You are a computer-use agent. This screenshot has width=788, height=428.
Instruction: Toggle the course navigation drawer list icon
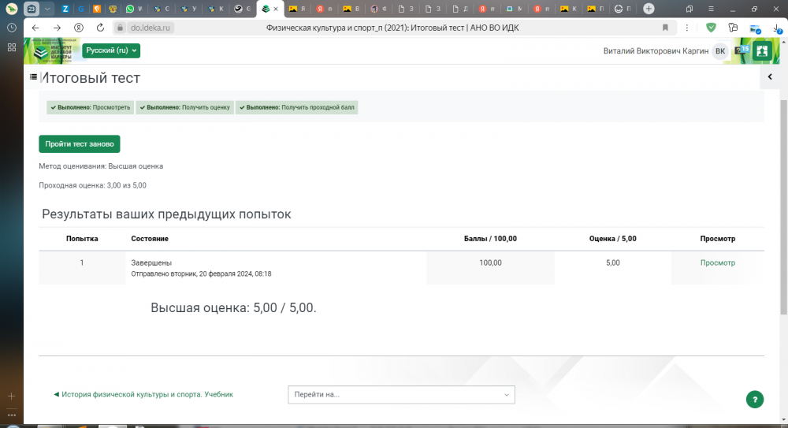click(x=33, y=77)
